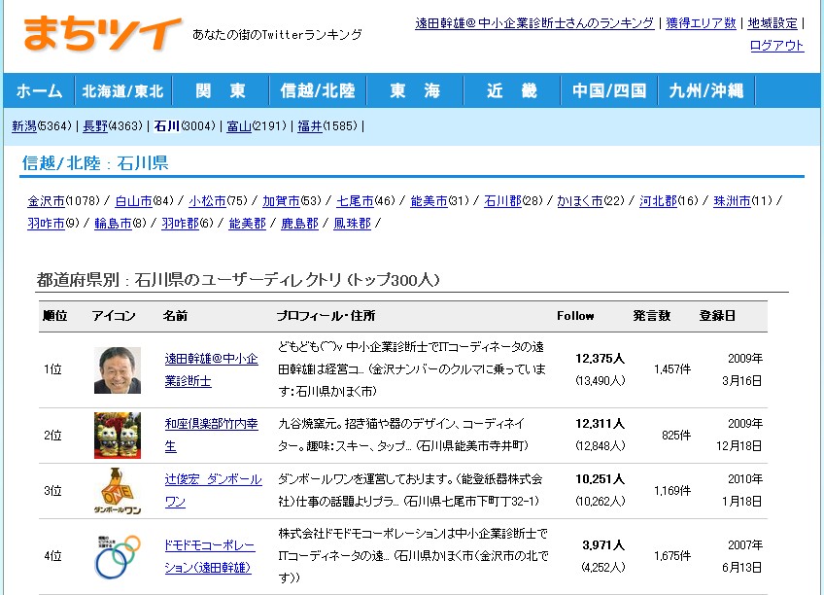Viewport: 824px width, 595px height.
Task: Click the 1,169件 post count
Action: [672, 491]
